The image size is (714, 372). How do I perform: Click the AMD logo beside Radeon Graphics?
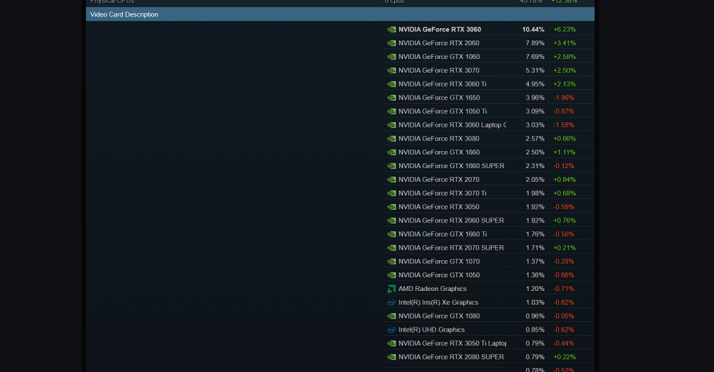click(391, 289)
